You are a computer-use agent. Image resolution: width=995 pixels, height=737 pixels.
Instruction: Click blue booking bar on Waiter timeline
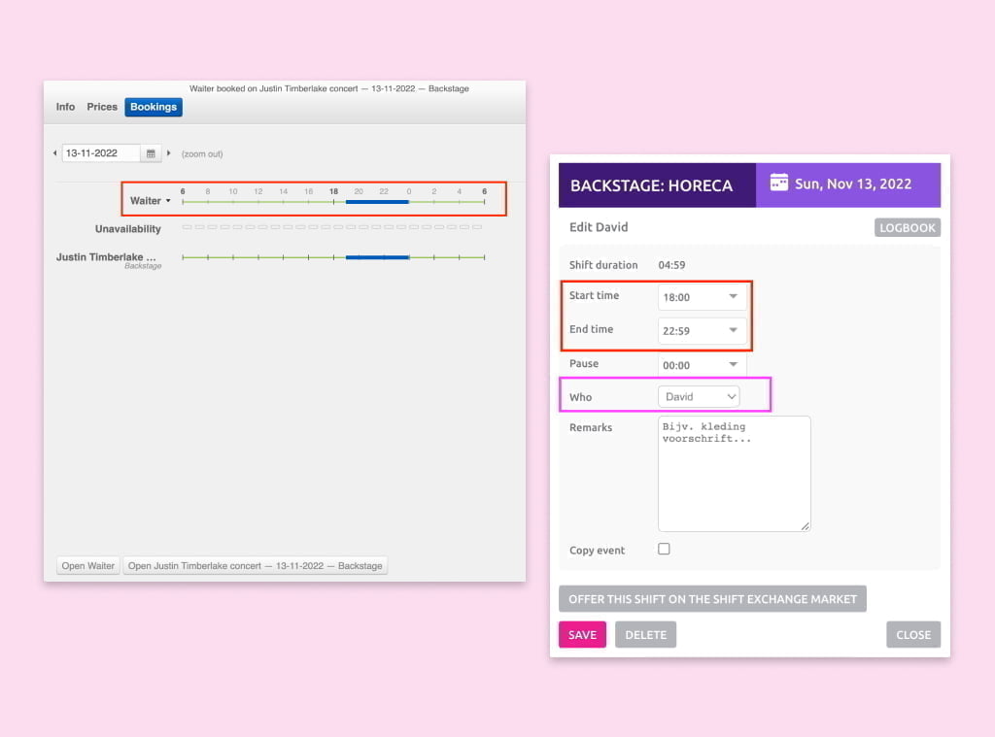click(377, 201)
